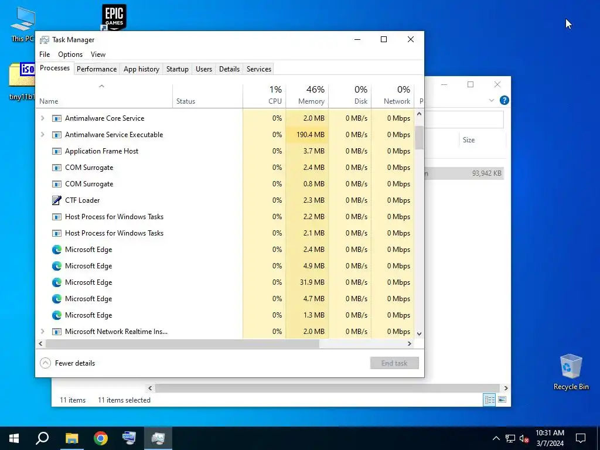Expand the Microsoft Network Realtime Inspection process
The image size is (600, 450).
[42, 332]
